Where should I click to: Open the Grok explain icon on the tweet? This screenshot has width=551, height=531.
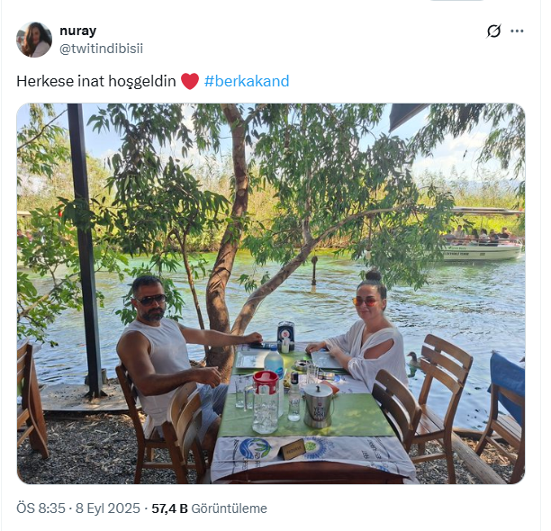493,31
